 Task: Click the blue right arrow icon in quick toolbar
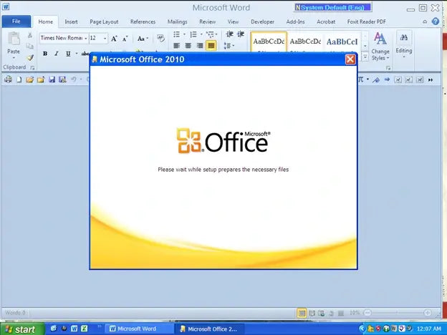coord(387,79)
